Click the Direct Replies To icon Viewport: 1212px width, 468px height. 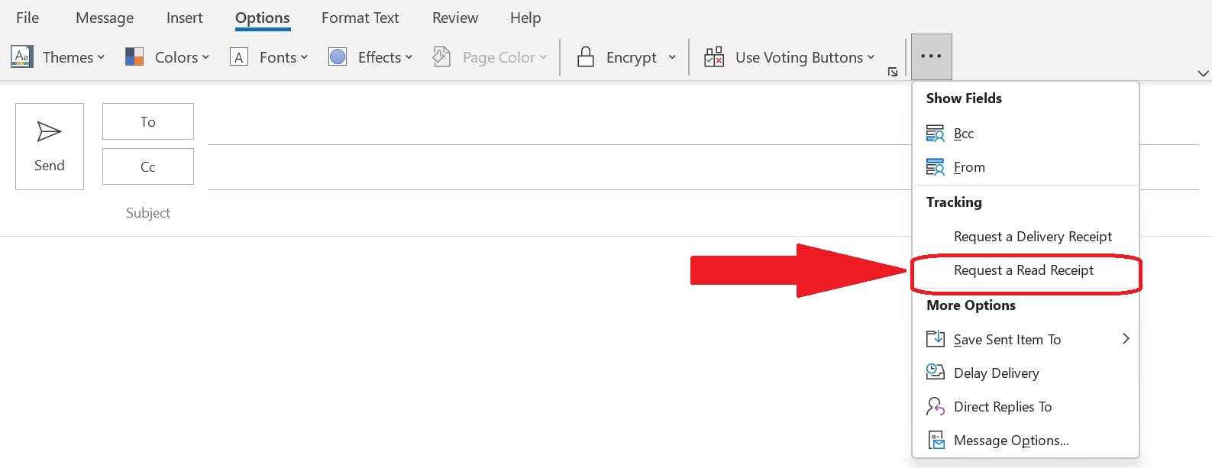click(x=936, y=406)
